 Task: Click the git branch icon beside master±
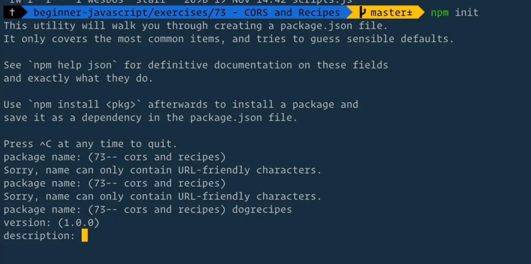(362, 13)
